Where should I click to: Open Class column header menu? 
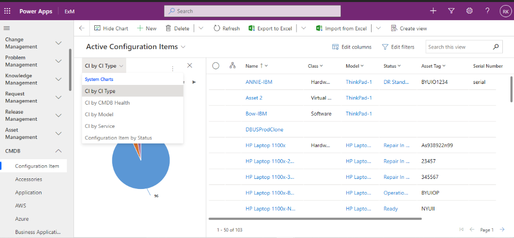coord(315,66)
